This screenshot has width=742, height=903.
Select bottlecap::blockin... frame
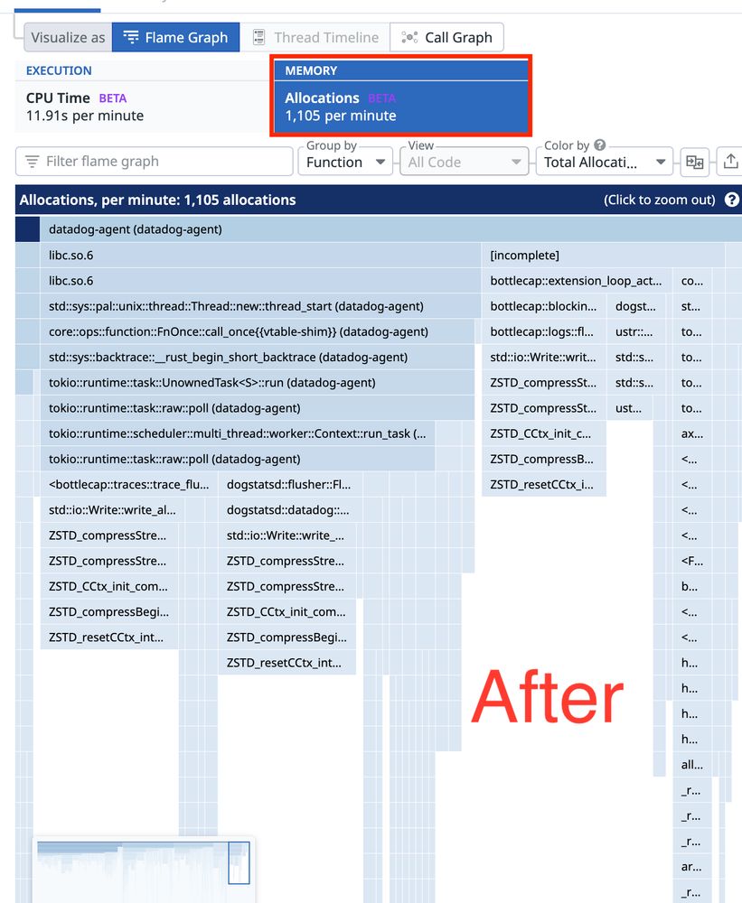click(544, 306)
